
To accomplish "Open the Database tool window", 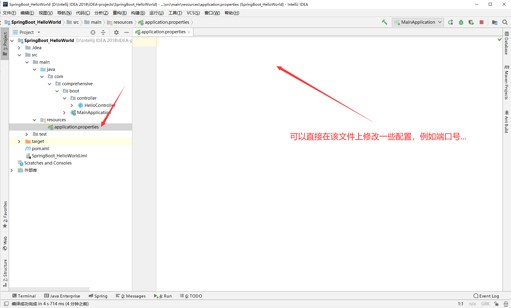I will point(507,43).
